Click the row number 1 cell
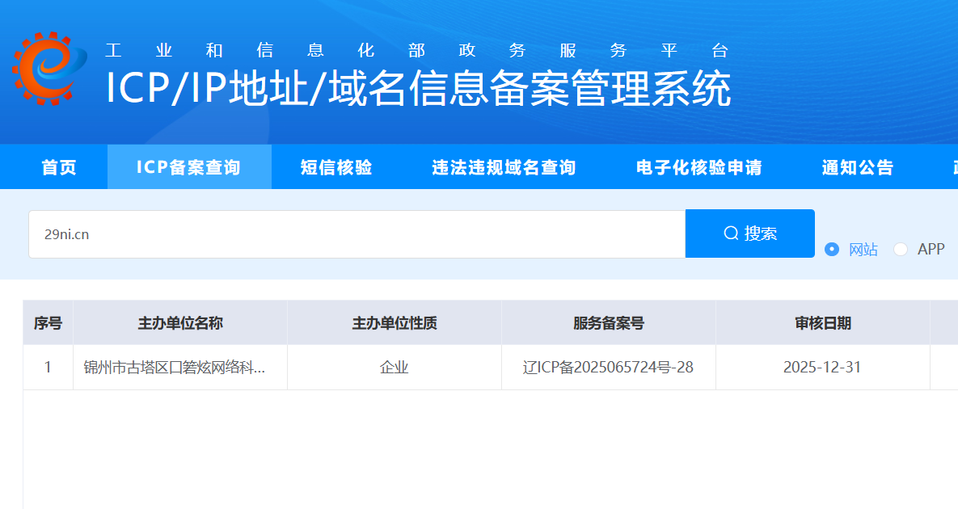Screen dimensions: 958x509 pos(49,368)
